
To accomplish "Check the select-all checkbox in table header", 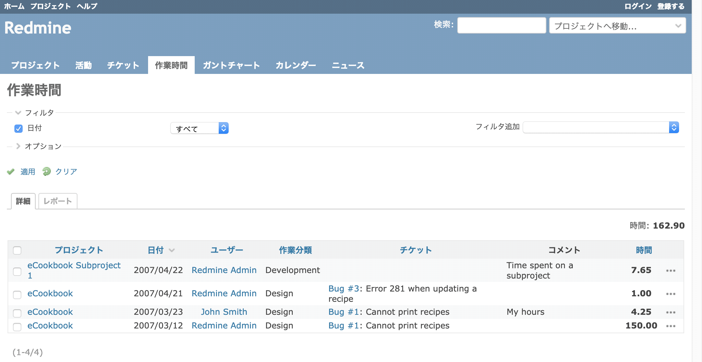I will (17, 250).
